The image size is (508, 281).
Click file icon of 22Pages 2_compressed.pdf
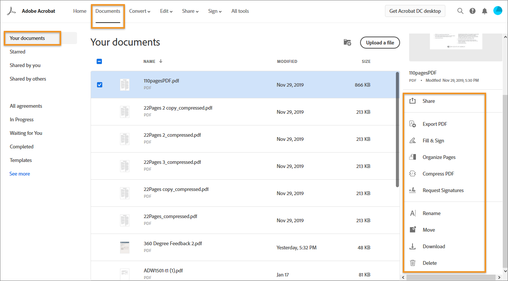pos(125,139)
